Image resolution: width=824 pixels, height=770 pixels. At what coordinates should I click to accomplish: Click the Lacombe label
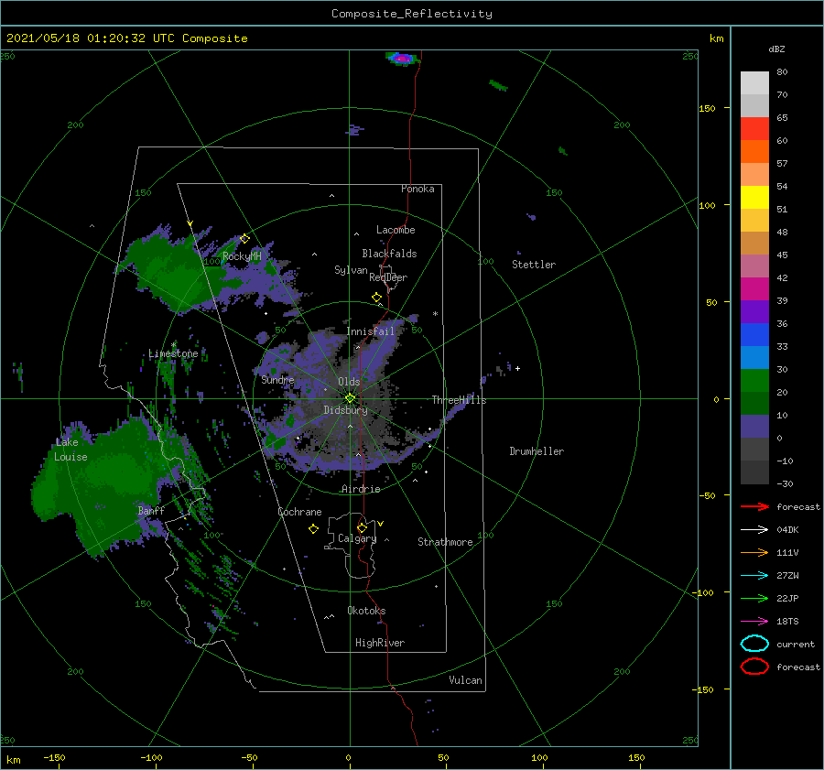coord(396,230)
